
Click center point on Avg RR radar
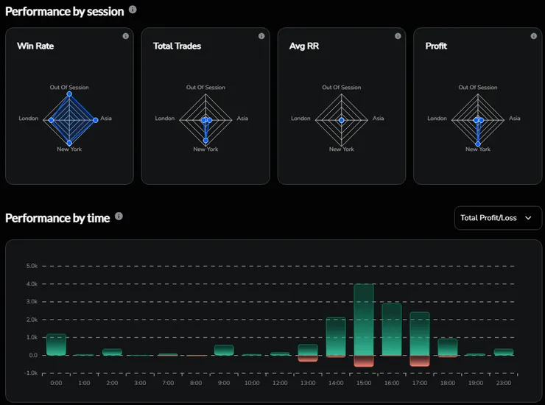(342, 120)
